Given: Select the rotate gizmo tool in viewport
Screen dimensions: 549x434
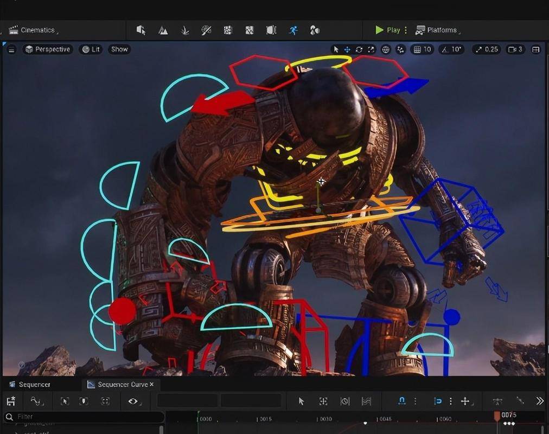Looking at the screenshot, I should (359, 49).
